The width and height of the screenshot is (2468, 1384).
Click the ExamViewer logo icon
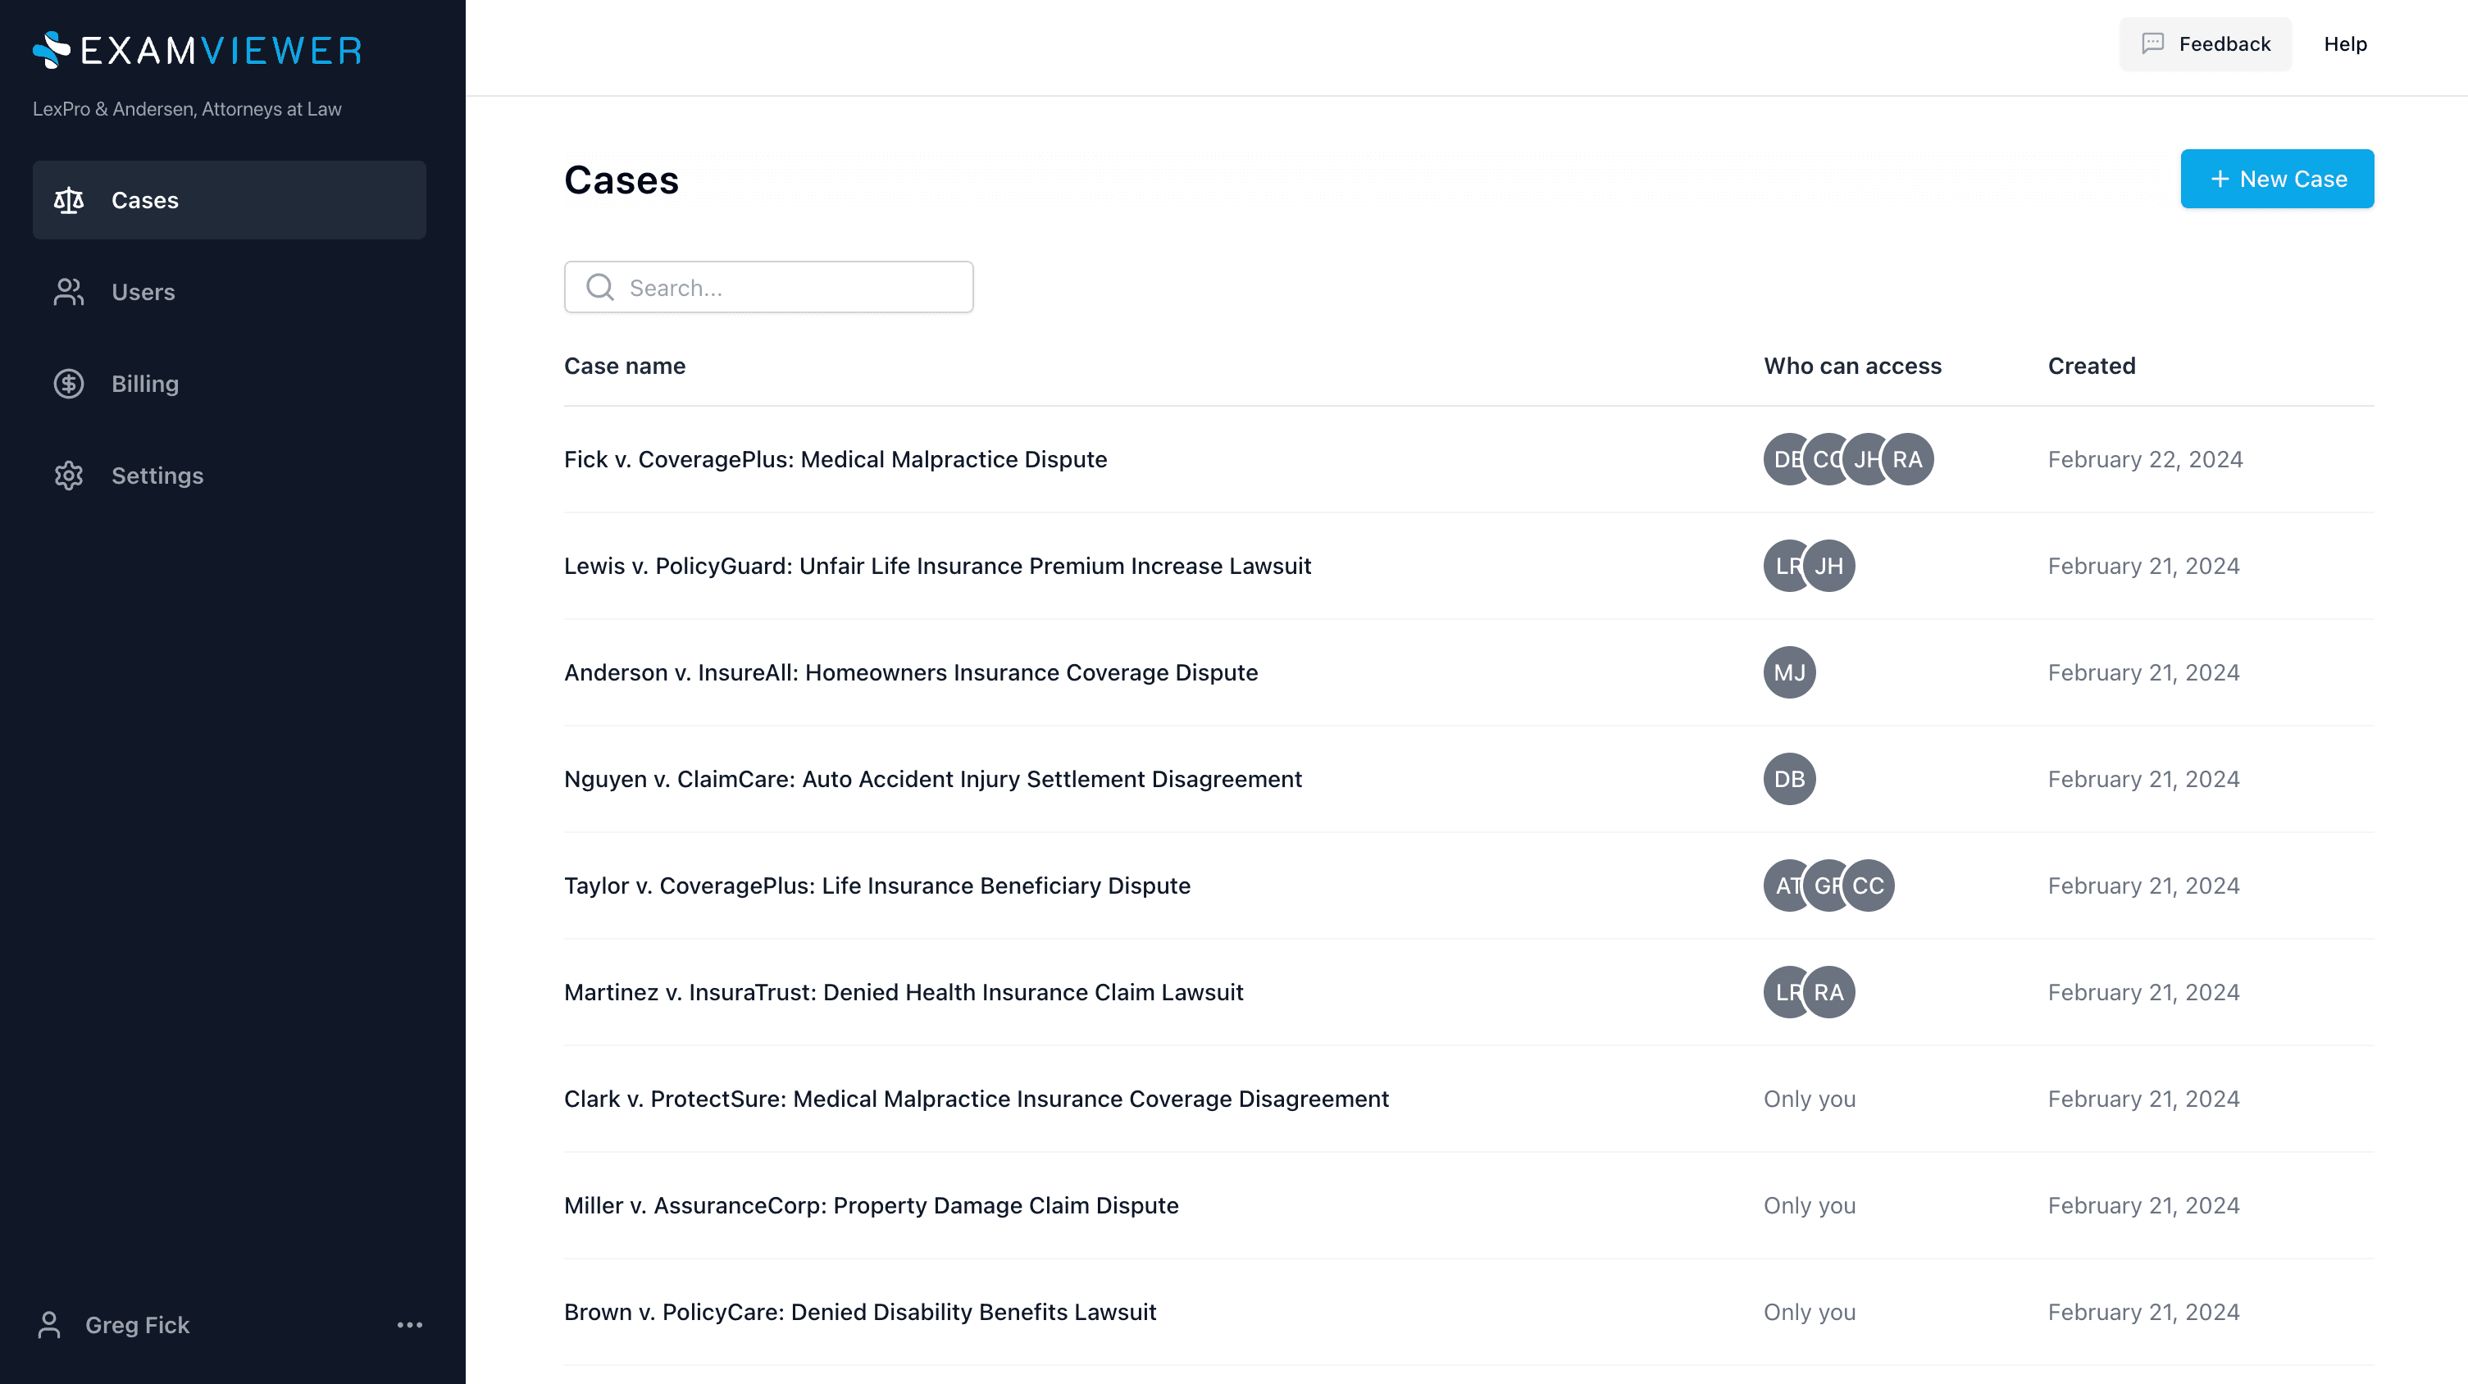click(x=52, y=50)
